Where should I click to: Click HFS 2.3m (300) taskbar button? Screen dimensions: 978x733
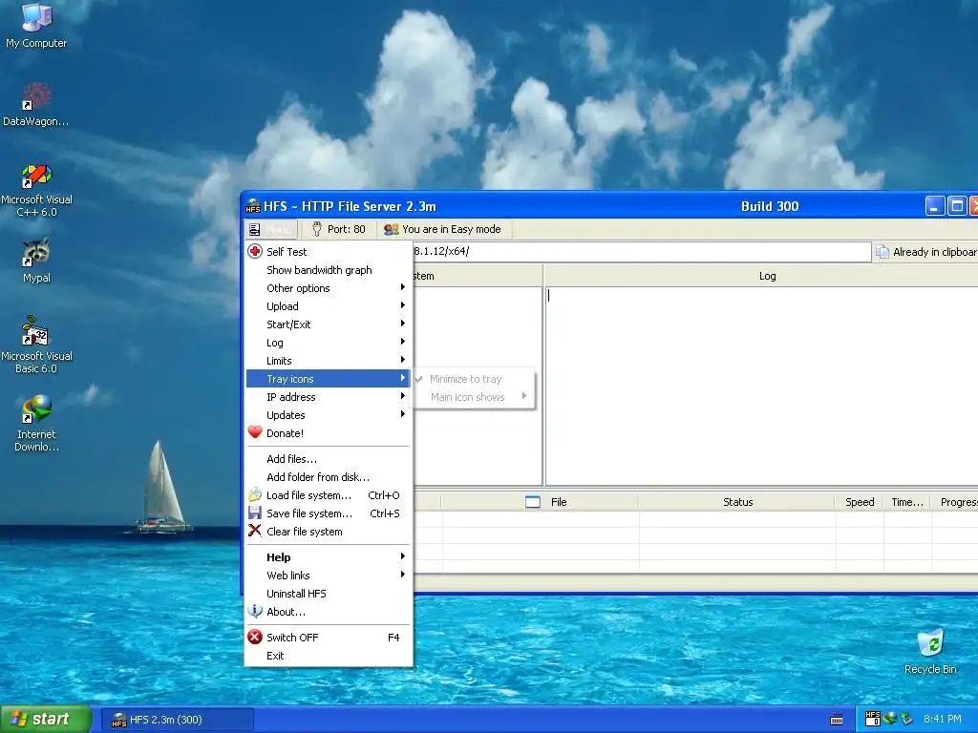click(x=177, y=720)
